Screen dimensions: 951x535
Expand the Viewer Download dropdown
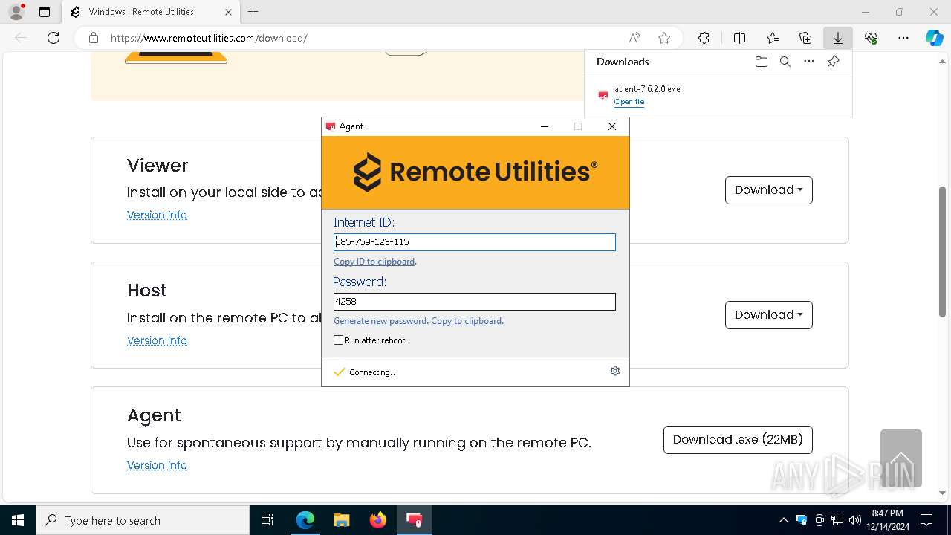pos(769,190)
